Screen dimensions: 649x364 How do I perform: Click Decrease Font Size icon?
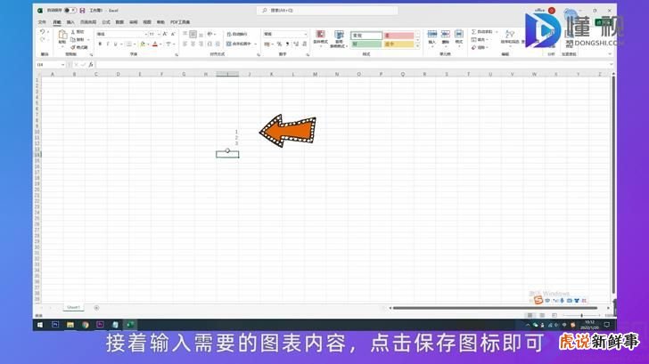coord(173,34)
